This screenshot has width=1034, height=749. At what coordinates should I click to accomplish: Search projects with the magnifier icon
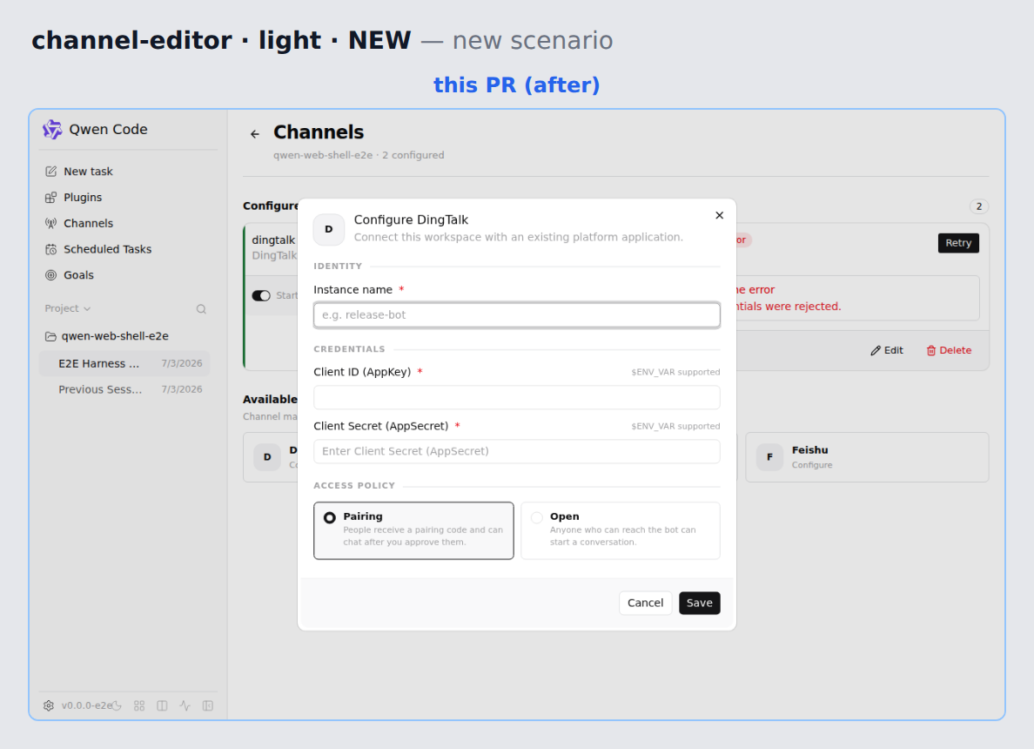(x=201, y=309)
